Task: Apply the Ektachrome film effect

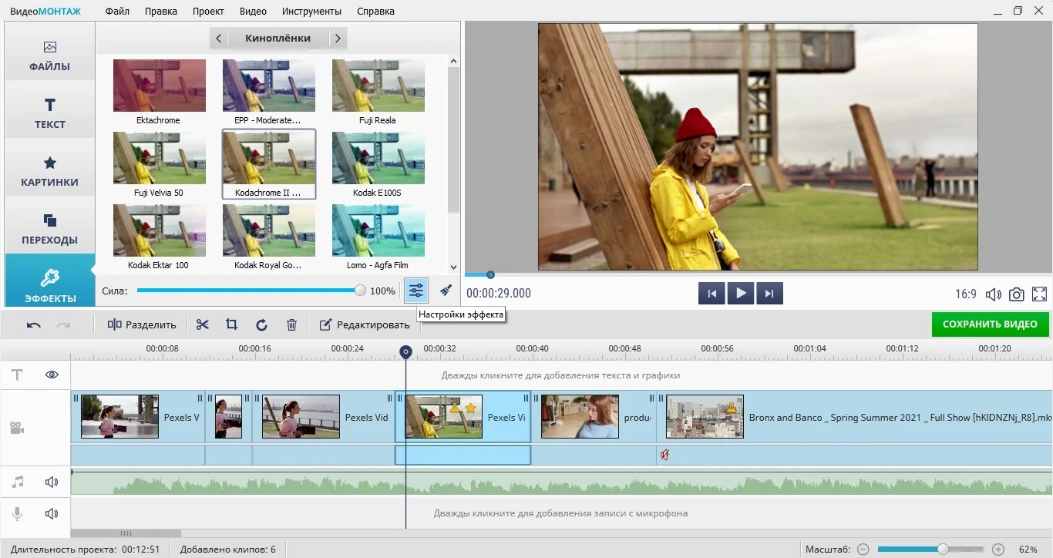Action: tap(159, 92)
